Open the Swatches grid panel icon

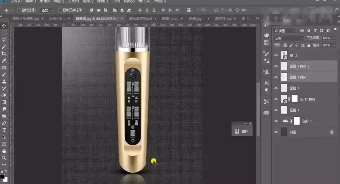[x=266, y=42]
